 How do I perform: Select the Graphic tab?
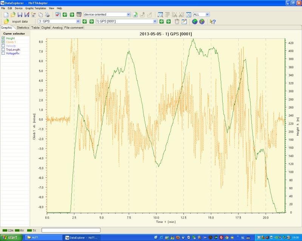click(x=6, y=27)
